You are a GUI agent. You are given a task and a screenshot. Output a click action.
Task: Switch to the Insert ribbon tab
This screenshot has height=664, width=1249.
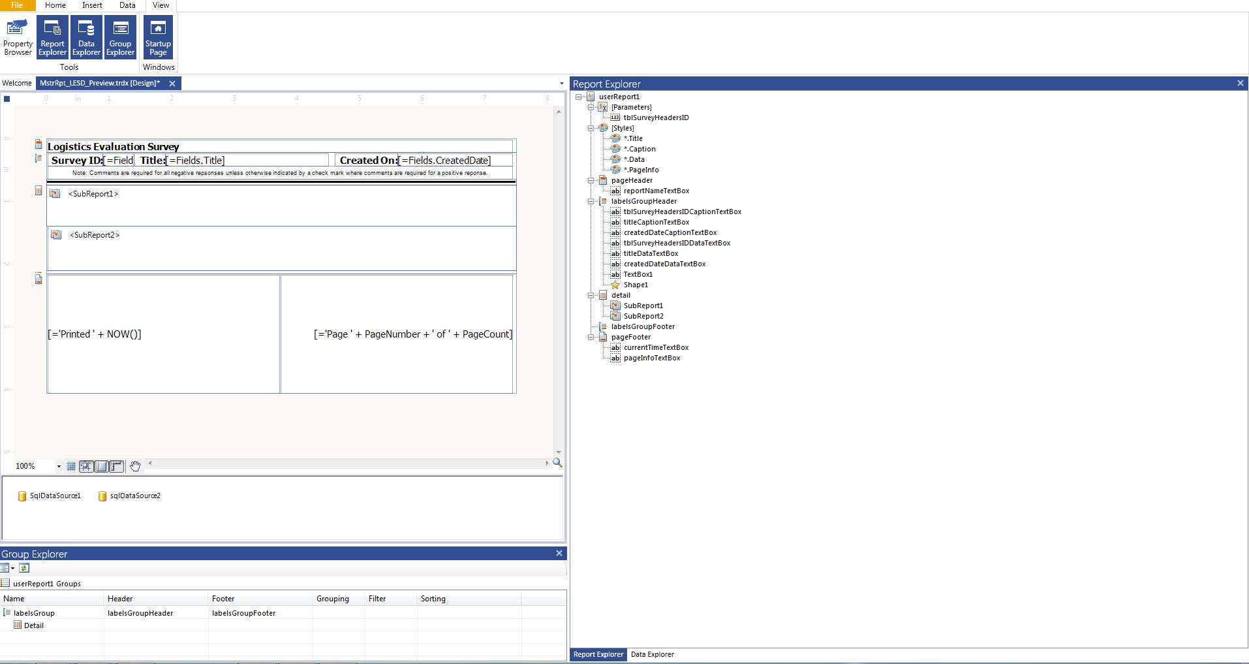[92, 5]
